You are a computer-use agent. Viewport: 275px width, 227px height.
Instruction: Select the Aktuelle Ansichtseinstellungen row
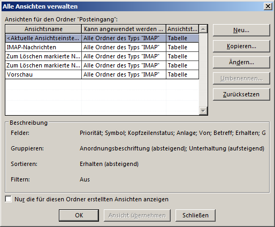102,38
